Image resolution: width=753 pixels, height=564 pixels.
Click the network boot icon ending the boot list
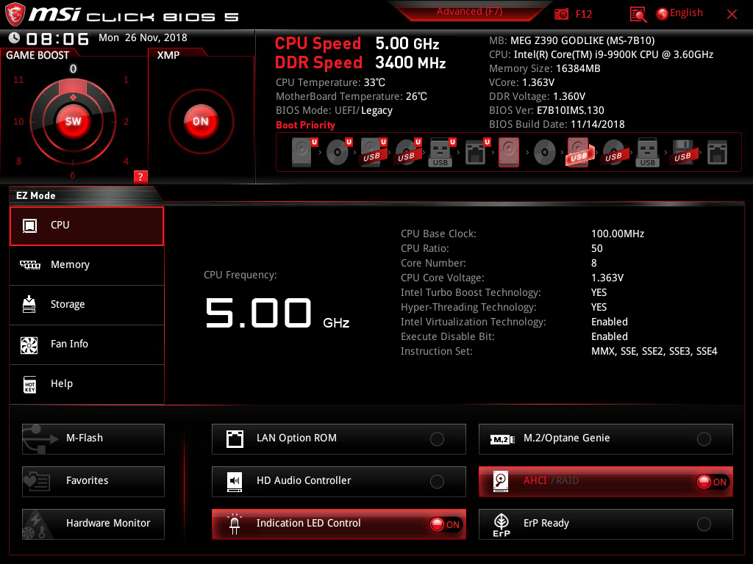tap(717, 152)
